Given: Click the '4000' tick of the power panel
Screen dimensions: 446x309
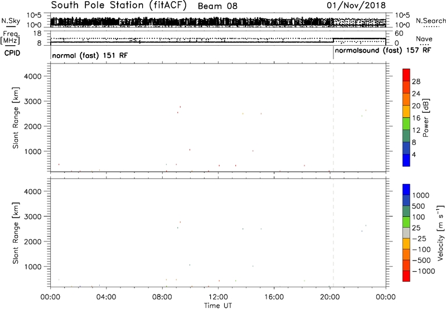Looking at the screenshot, I should tap(33, 76).
